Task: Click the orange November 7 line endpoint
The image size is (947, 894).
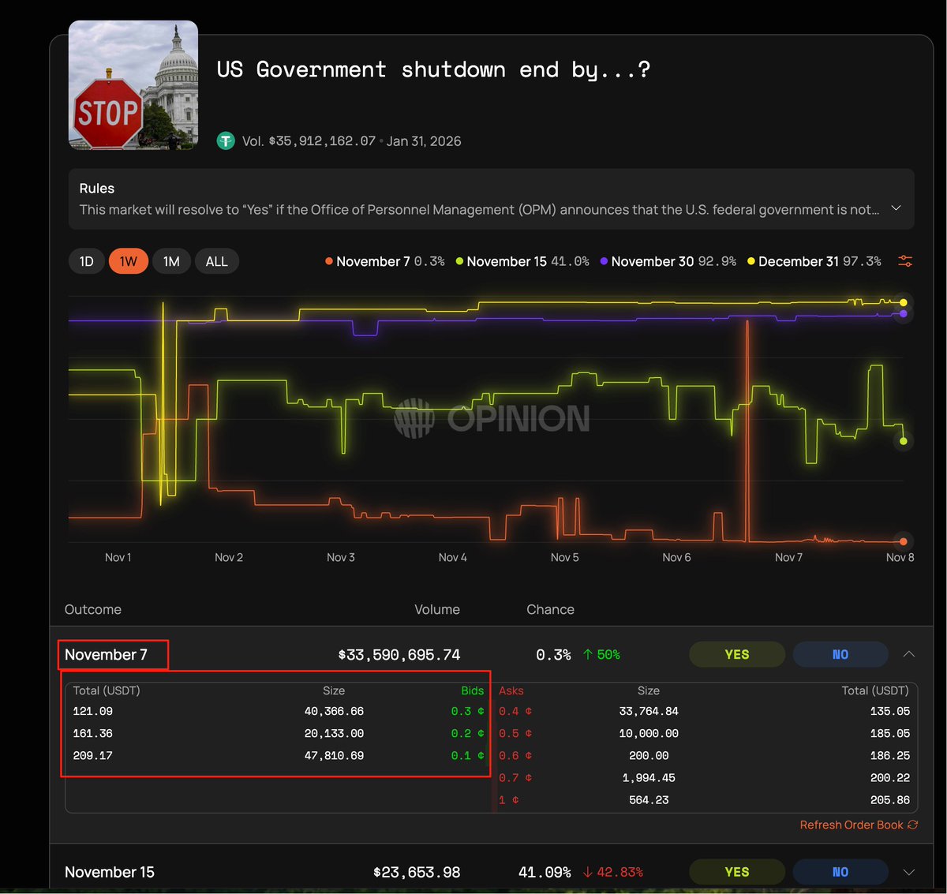Action: coord(904,541)
